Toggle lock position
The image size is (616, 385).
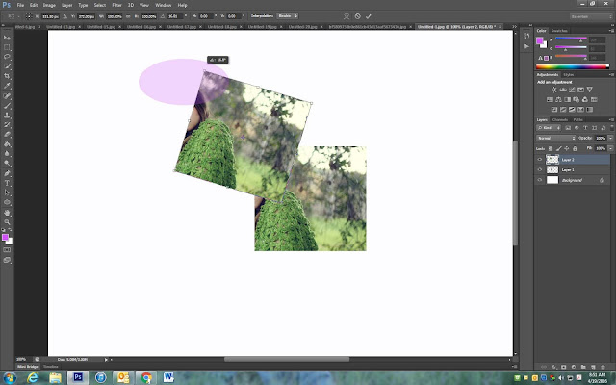(567, 148)
